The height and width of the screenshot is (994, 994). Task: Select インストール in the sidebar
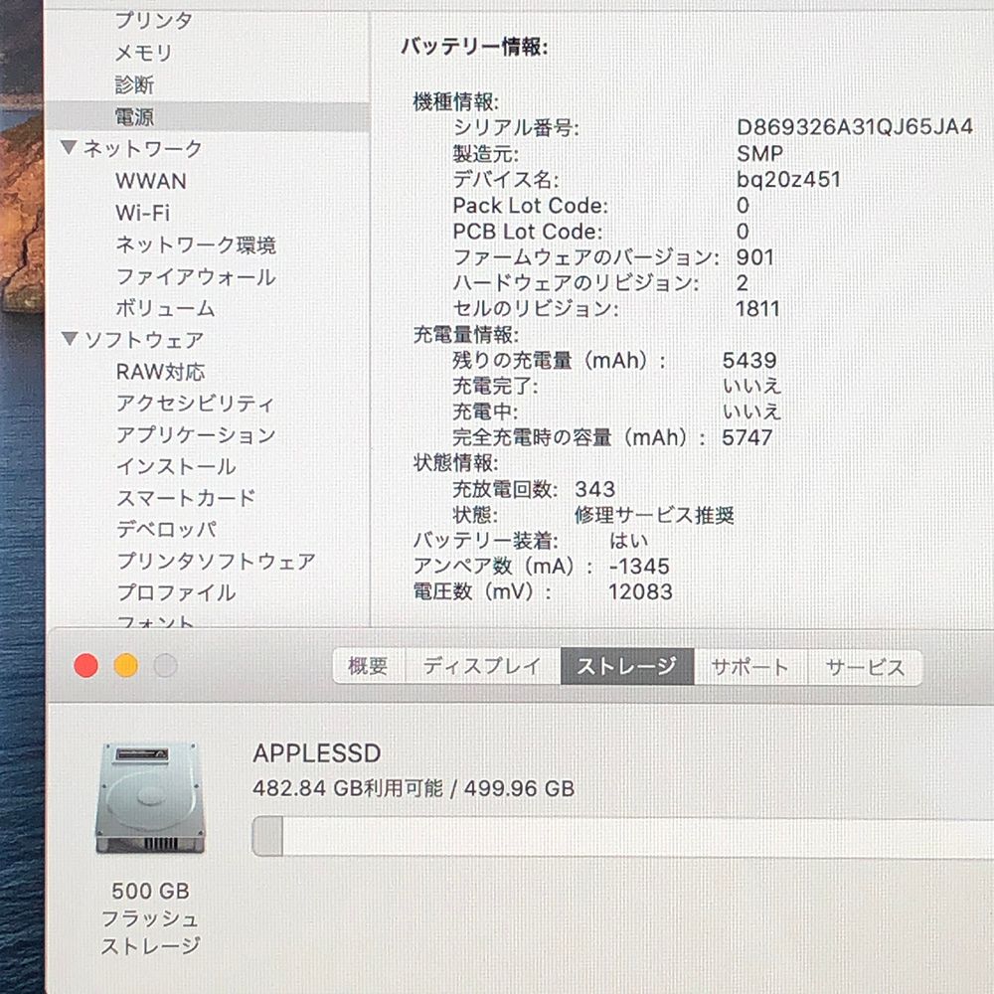[176, 466]
